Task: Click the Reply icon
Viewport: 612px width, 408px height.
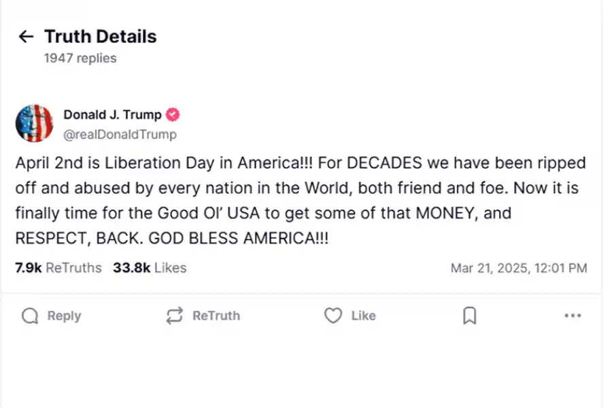Action: pyautogui.click(x=29, y=316)
